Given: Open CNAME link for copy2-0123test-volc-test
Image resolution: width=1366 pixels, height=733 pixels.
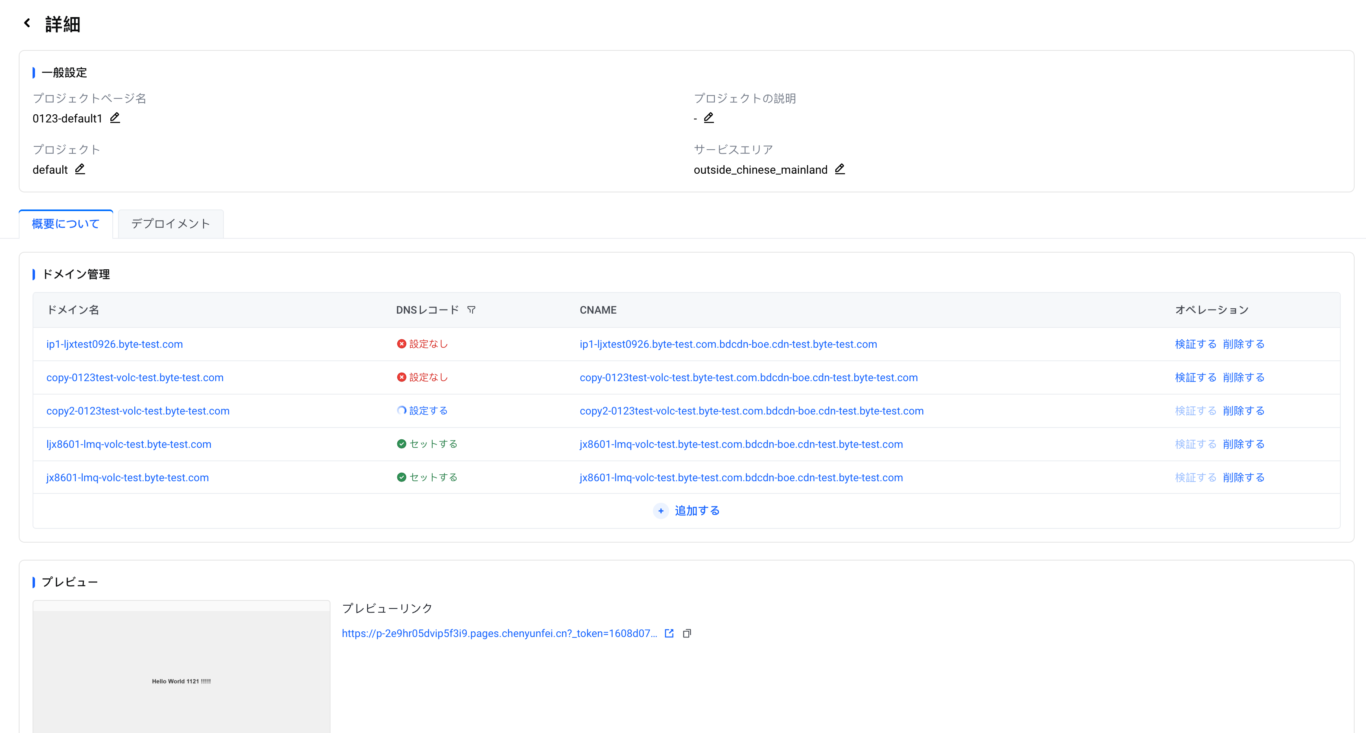Looking at the screenshot, I should point(751,411).
